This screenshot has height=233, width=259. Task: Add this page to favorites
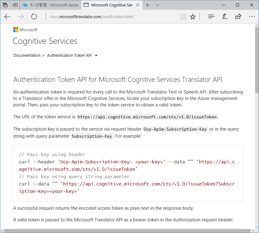pyautogui.click(x=193, y=17)
